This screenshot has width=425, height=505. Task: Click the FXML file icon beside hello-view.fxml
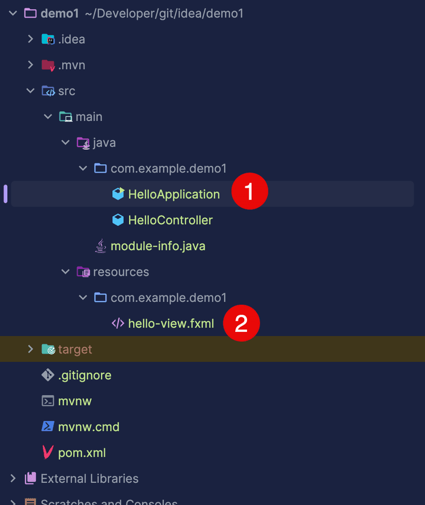tap(118, 323)
